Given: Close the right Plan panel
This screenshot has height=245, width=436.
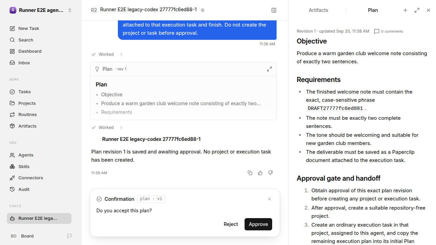Looking at the screenshot, I should [x=429, y=10].
